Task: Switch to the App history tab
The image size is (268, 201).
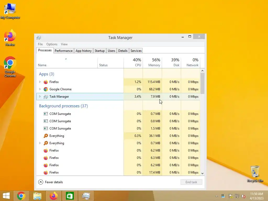Action: [83, 51]
